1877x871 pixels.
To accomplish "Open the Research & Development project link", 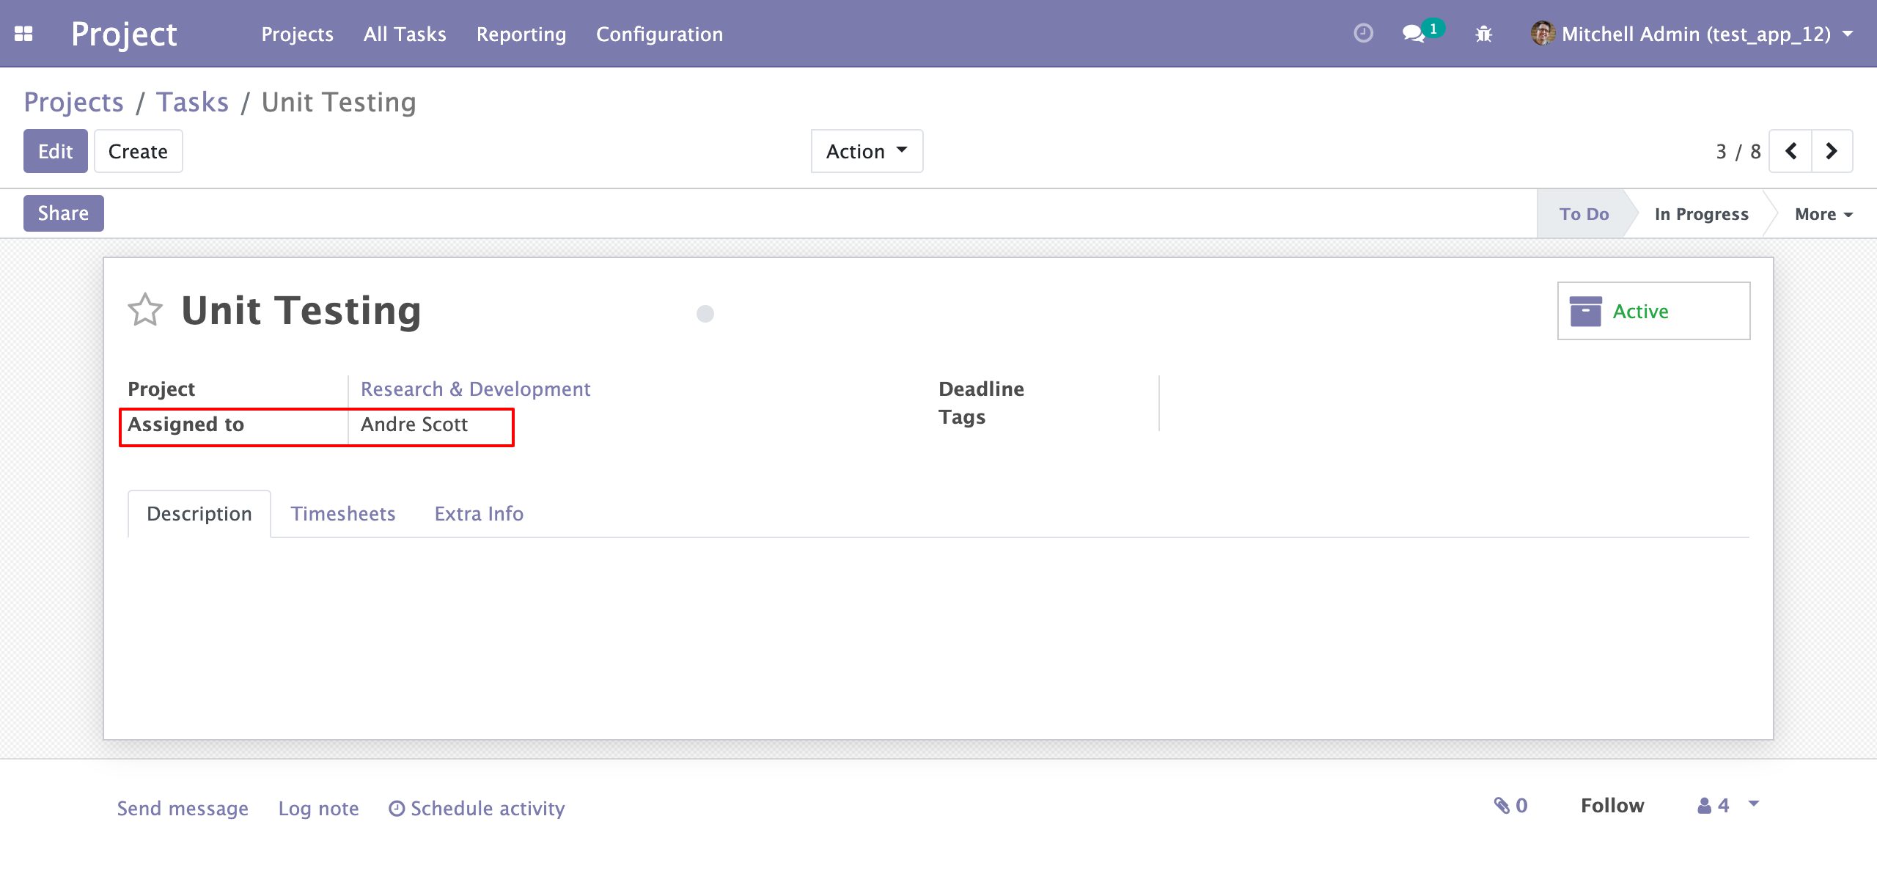I will pos(475,389).
